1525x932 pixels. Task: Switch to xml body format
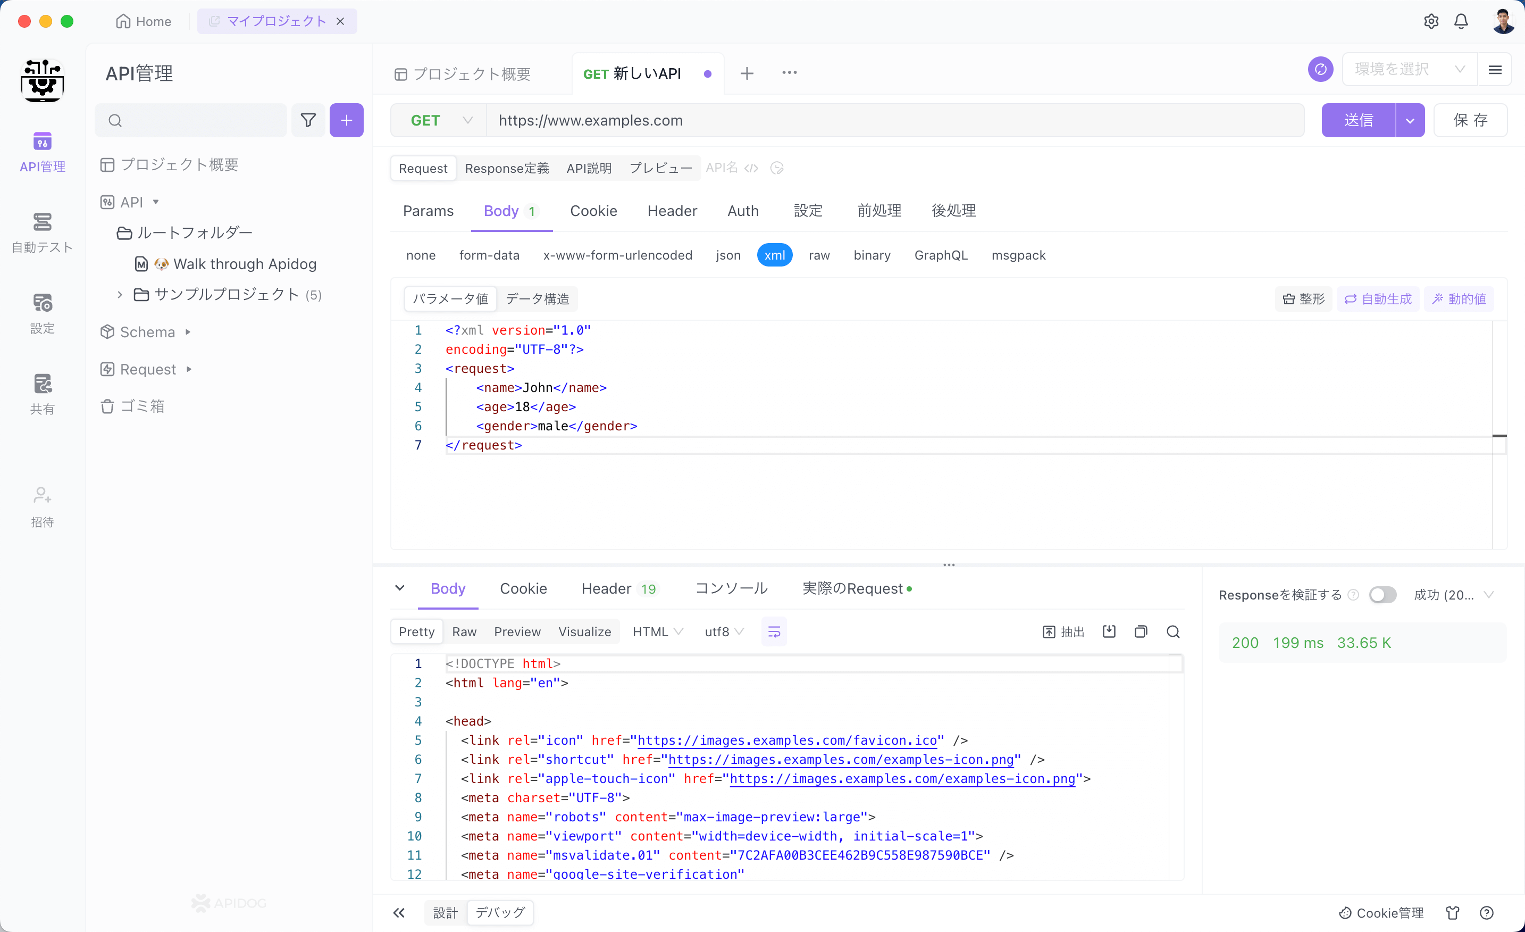point(775,255)
